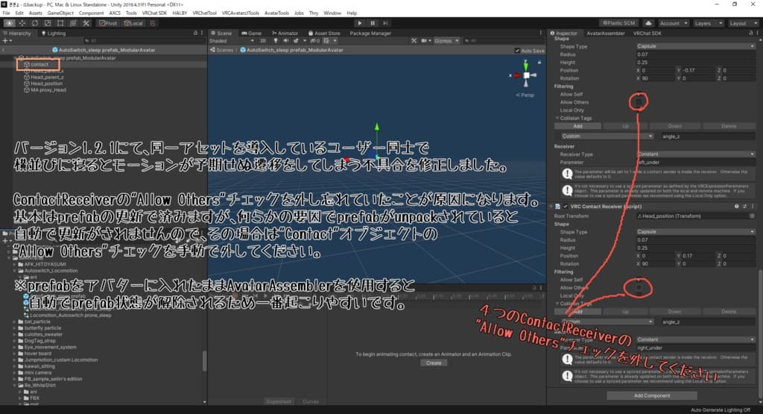Select the Move tool in the toolbar
The image size is (763, 414).
[24, 23]
